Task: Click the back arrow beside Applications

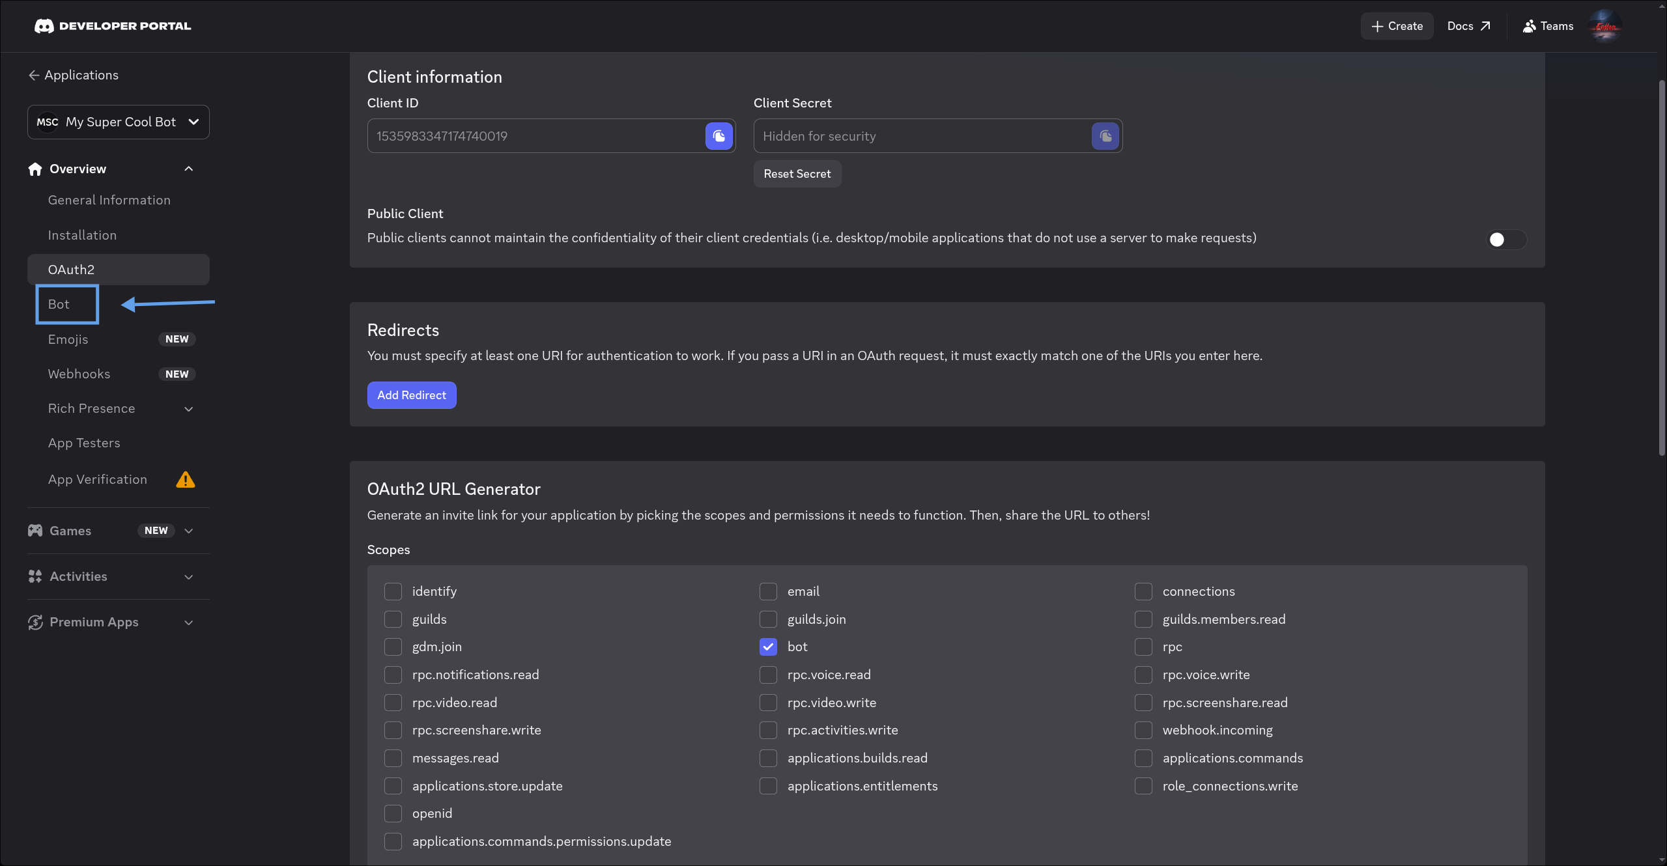Action: tap(34, 76)
